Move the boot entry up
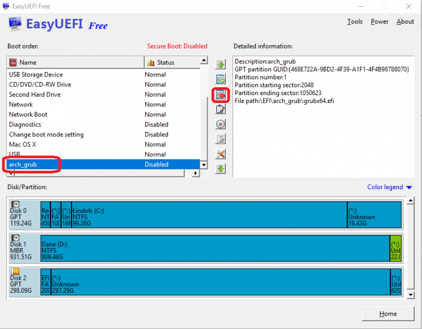This screenshot has width=422, height=329. coord(221,65)
